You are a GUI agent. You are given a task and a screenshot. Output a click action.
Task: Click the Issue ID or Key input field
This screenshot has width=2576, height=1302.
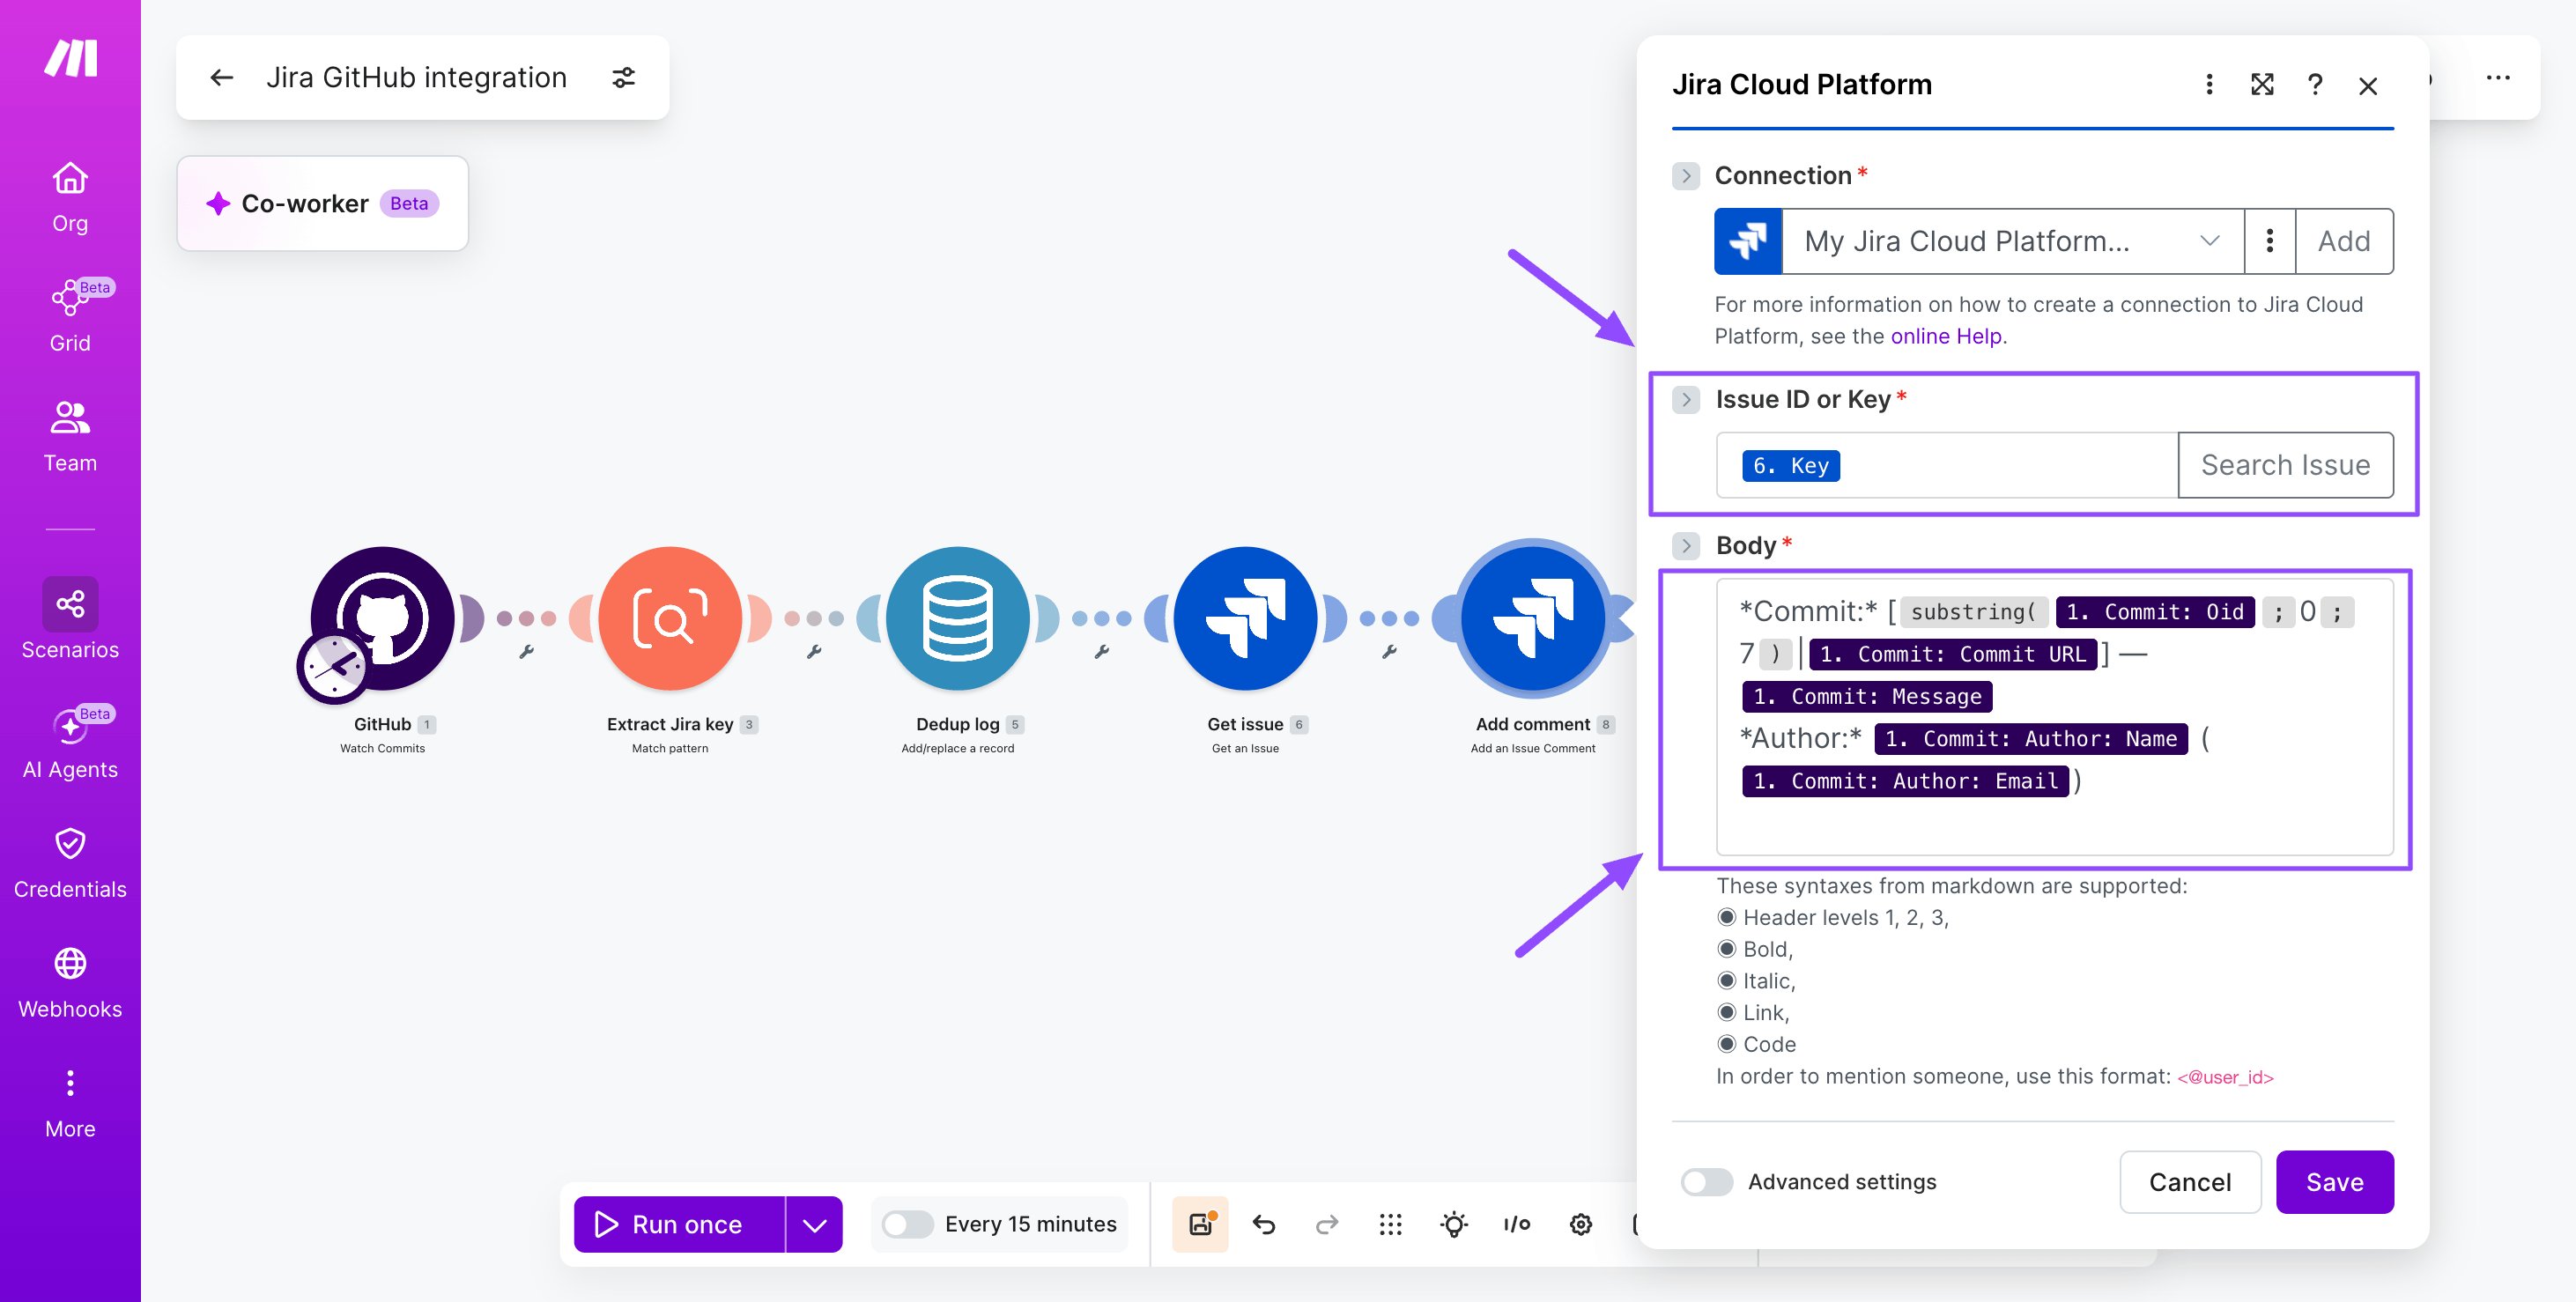click(x=1946, y=465)
